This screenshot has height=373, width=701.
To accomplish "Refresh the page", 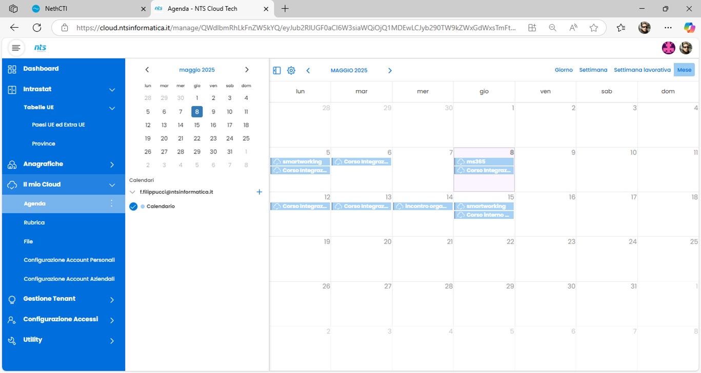I will pyautogui.click(x=37, y=28).
